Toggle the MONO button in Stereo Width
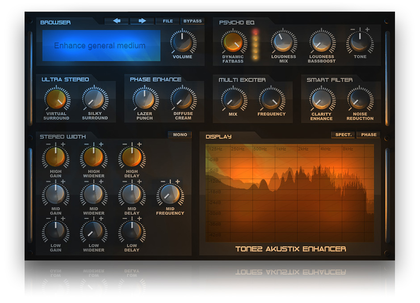This screenshot has width=420, height=303. (180, 135)
